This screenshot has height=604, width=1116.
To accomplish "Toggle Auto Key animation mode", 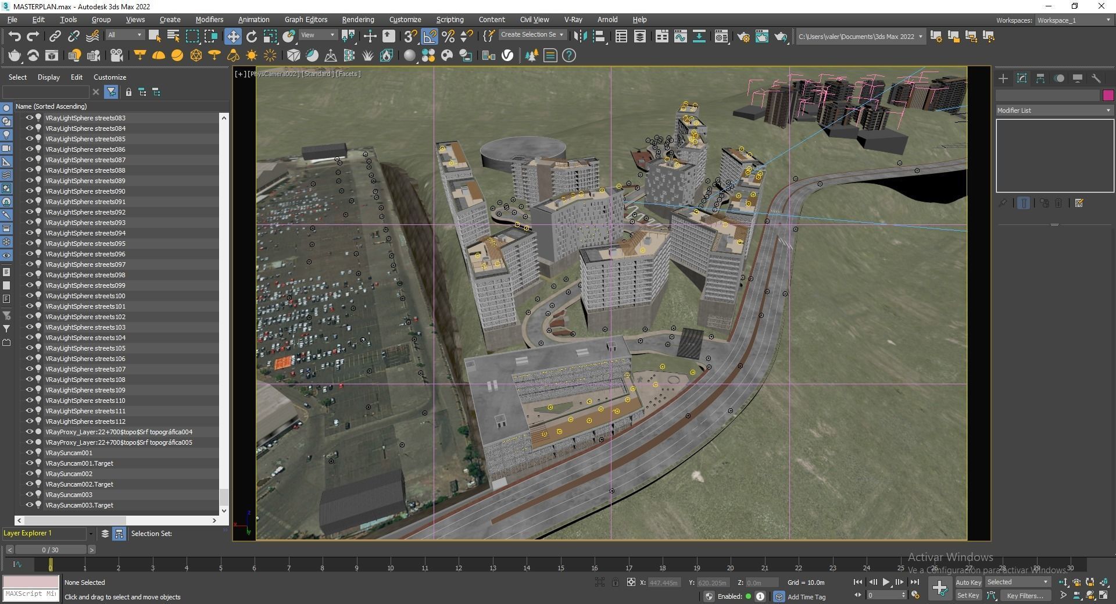I will 968,582.
